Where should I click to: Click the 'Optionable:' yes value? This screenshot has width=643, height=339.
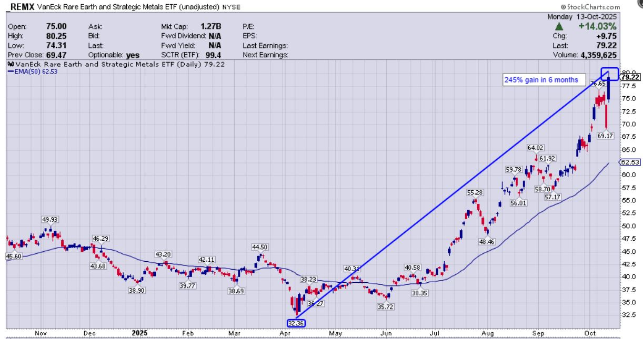pyautogui.click(x=133, y=54)
